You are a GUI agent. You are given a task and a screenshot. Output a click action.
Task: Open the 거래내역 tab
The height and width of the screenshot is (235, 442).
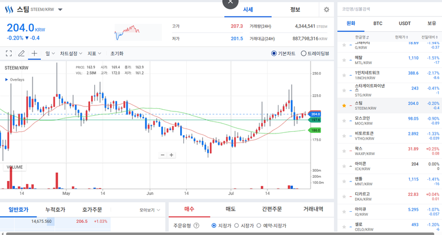(313, 209)
